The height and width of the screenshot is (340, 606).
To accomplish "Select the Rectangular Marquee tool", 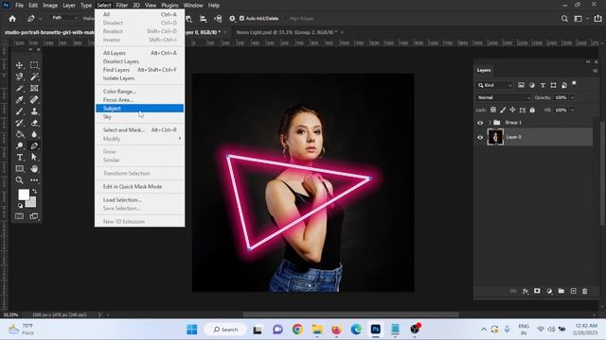I will tap(34, 65).
